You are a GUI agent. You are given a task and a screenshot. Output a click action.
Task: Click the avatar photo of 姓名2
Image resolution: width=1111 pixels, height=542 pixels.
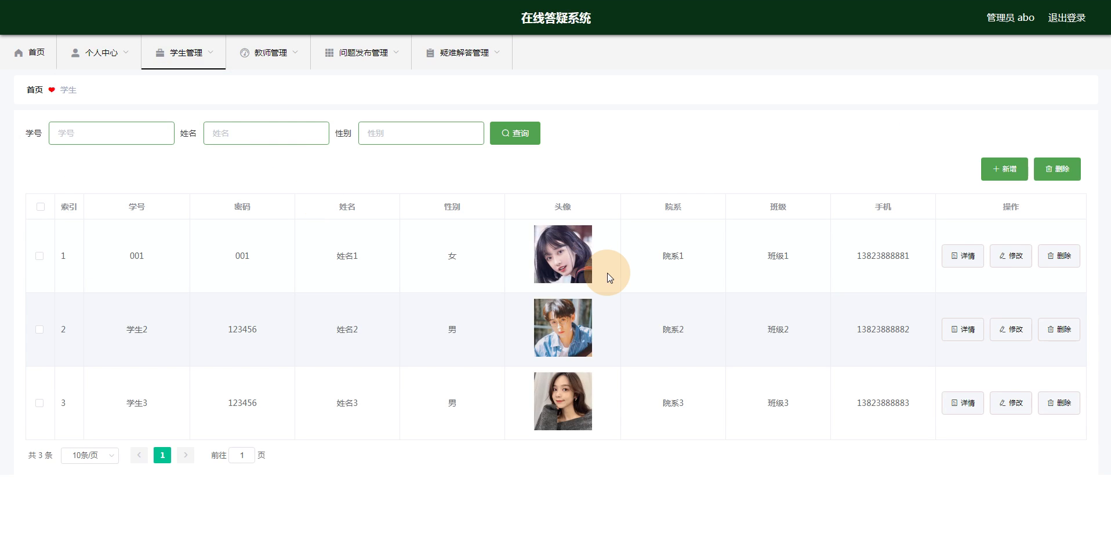563,328
